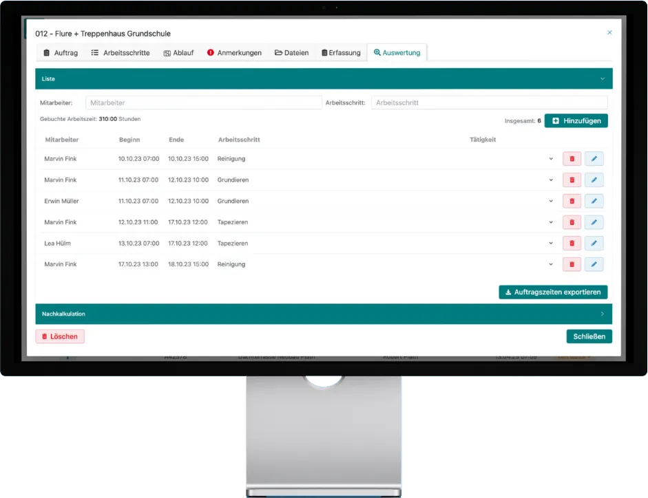
Task: Switch to the Arbeitsschritte tab
Action: (x=121, y=53)
